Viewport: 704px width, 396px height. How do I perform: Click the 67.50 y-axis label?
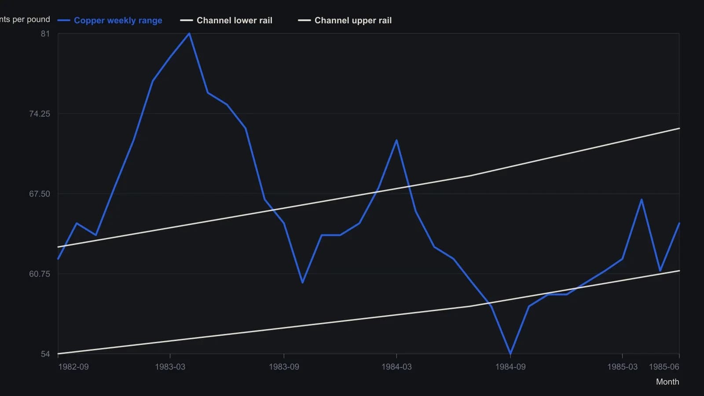pyautogui.click(x=40, y=194)
